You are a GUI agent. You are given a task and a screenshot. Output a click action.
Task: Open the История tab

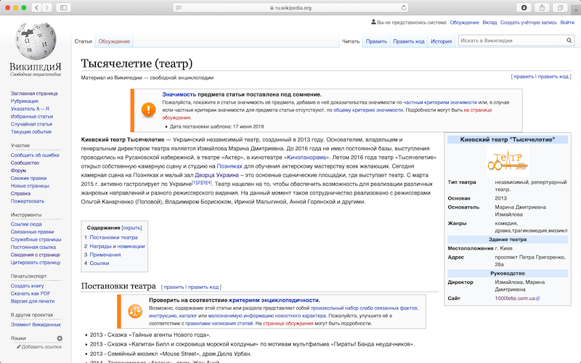point(442,41)
